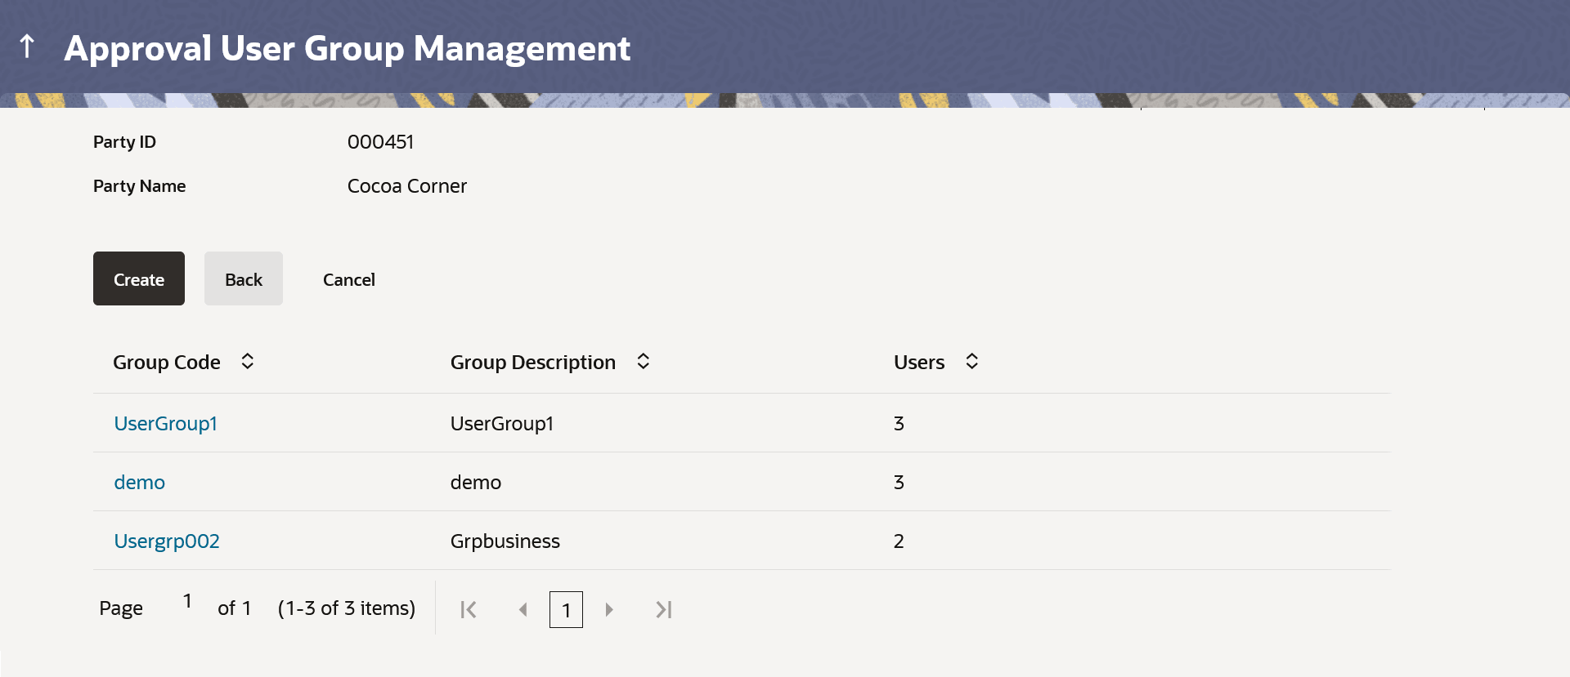
Task: Click the Back button
Action: click(243, 279)
